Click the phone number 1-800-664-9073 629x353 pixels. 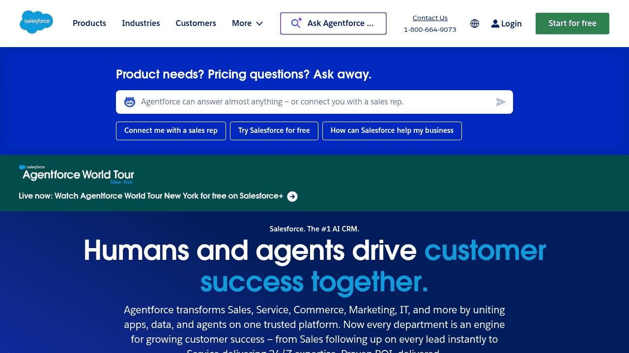point(430,29)
